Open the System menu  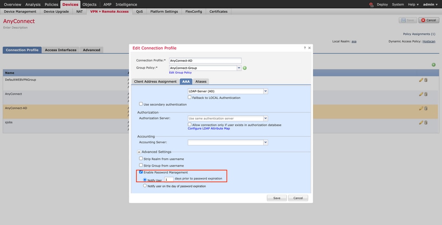pos(398,4)
